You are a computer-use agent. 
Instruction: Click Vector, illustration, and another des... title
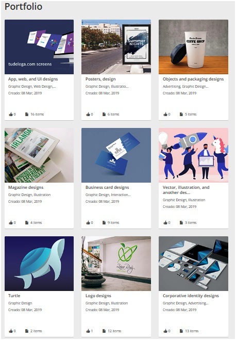click(x=186, y=190)
